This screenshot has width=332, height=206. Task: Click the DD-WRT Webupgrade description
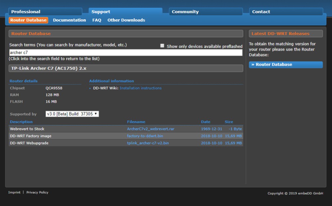pyautogui.click(x=29, y=143)
